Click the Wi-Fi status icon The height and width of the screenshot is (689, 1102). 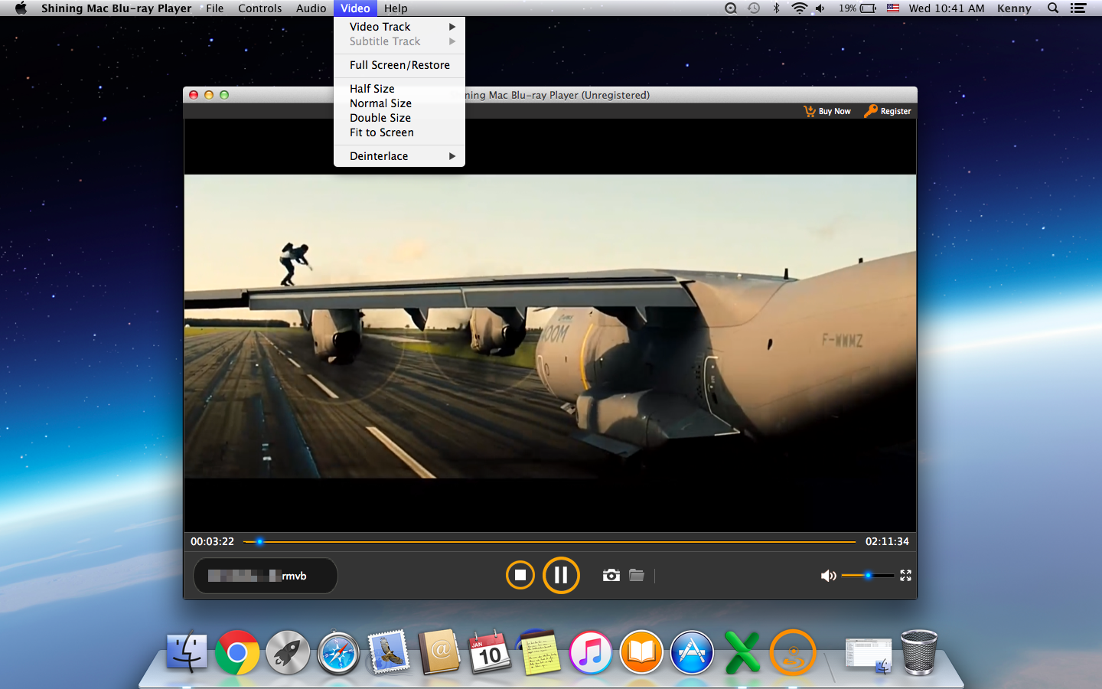[799, 8]
